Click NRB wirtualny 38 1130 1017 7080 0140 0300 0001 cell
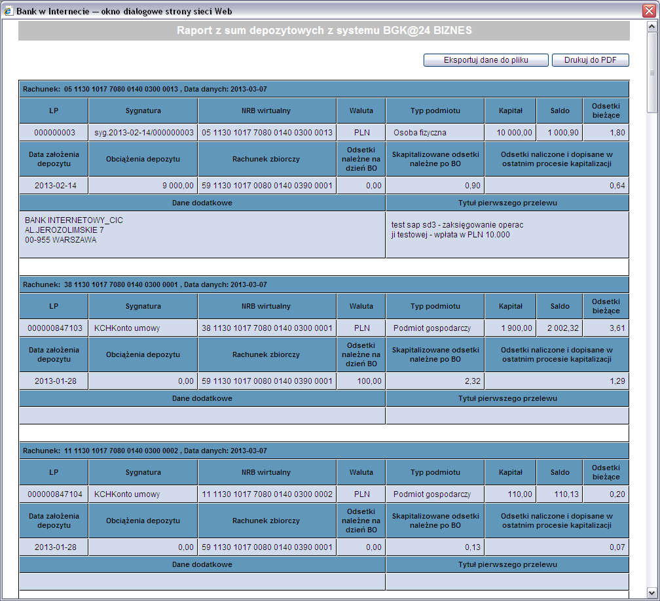Image resolution: width=660 pixels, height=601 pixels. pyautogui.click(x=267, y=328)
